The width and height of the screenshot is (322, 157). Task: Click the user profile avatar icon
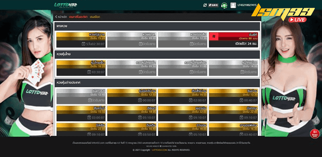click(233, 5)
